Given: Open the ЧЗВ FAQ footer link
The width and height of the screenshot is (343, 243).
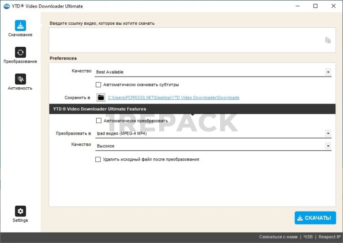Looking at the screenshot, I should tap(308, 237).
